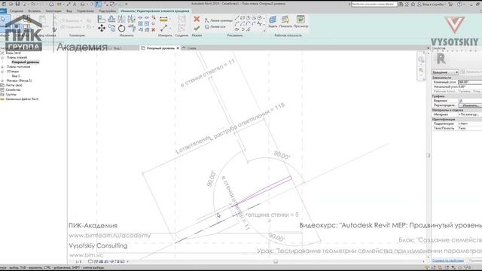Open the Создание ribbon tab
This screenshot has width=482, height=271.
pyautogui.click(x=17, y=11)
